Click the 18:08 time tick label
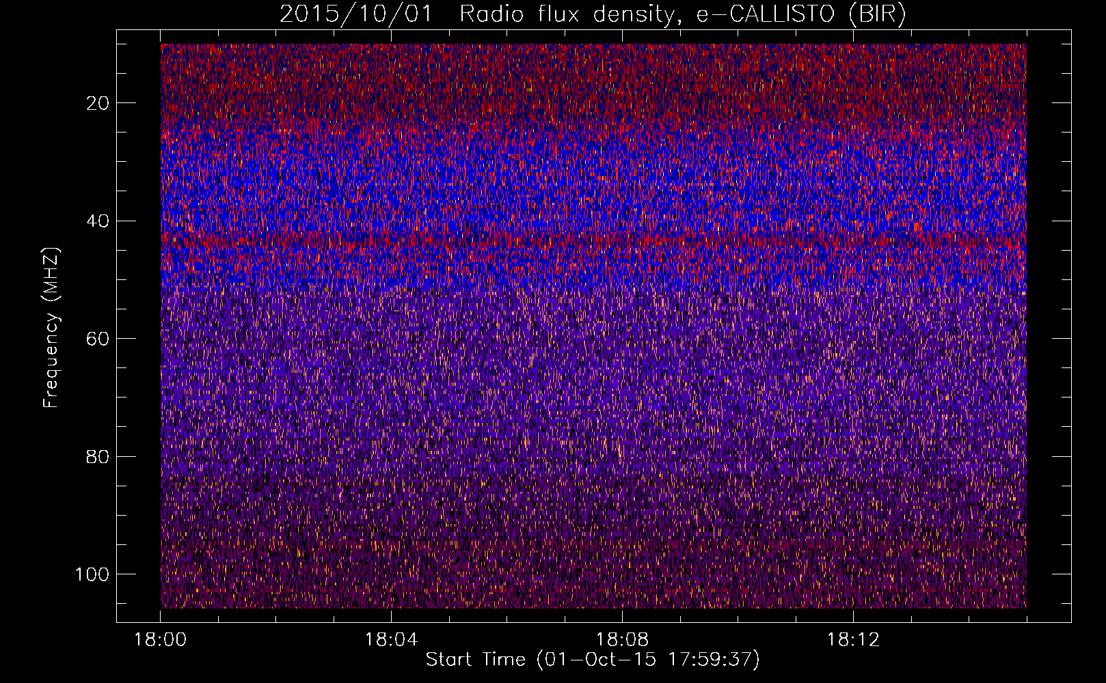Viewport: 1106px width, 683px height. [623, 640]
